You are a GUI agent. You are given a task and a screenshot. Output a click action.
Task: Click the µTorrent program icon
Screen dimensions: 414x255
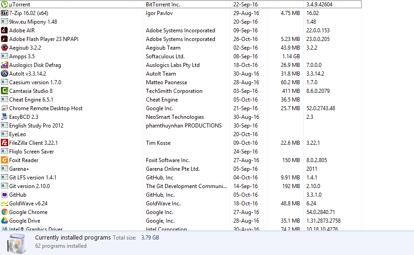click(x=5, y=5)
